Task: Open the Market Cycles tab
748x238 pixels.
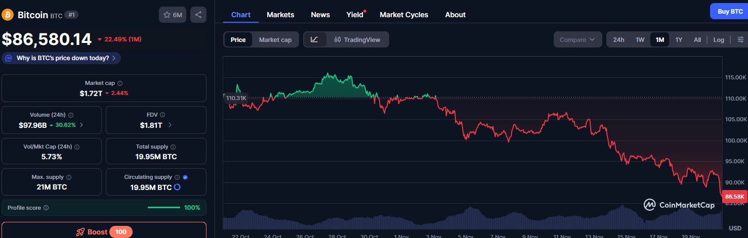Action: point(404,15)
